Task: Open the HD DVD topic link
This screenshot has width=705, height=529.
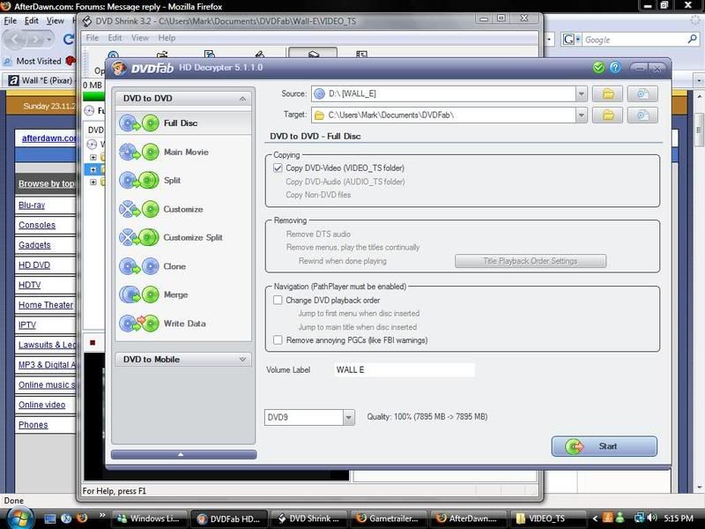Action: pyautogui.click(x=34, y=265)
